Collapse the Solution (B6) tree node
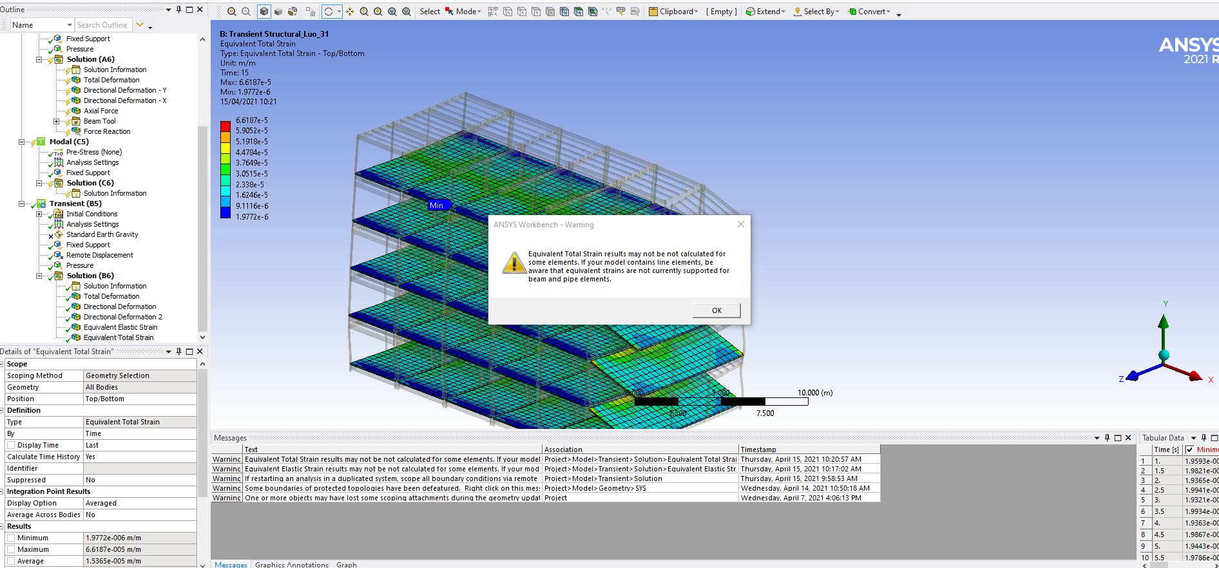 pos(39,276)
